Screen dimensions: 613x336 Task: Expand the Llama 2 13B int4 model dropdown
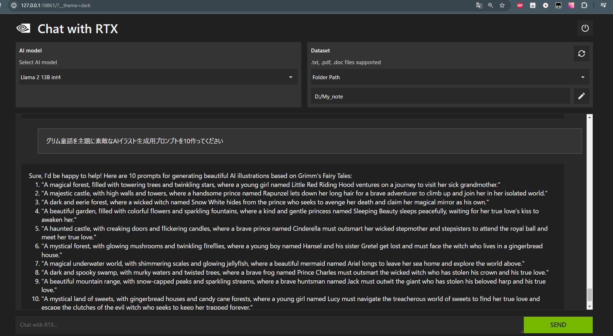pos(158,77)
